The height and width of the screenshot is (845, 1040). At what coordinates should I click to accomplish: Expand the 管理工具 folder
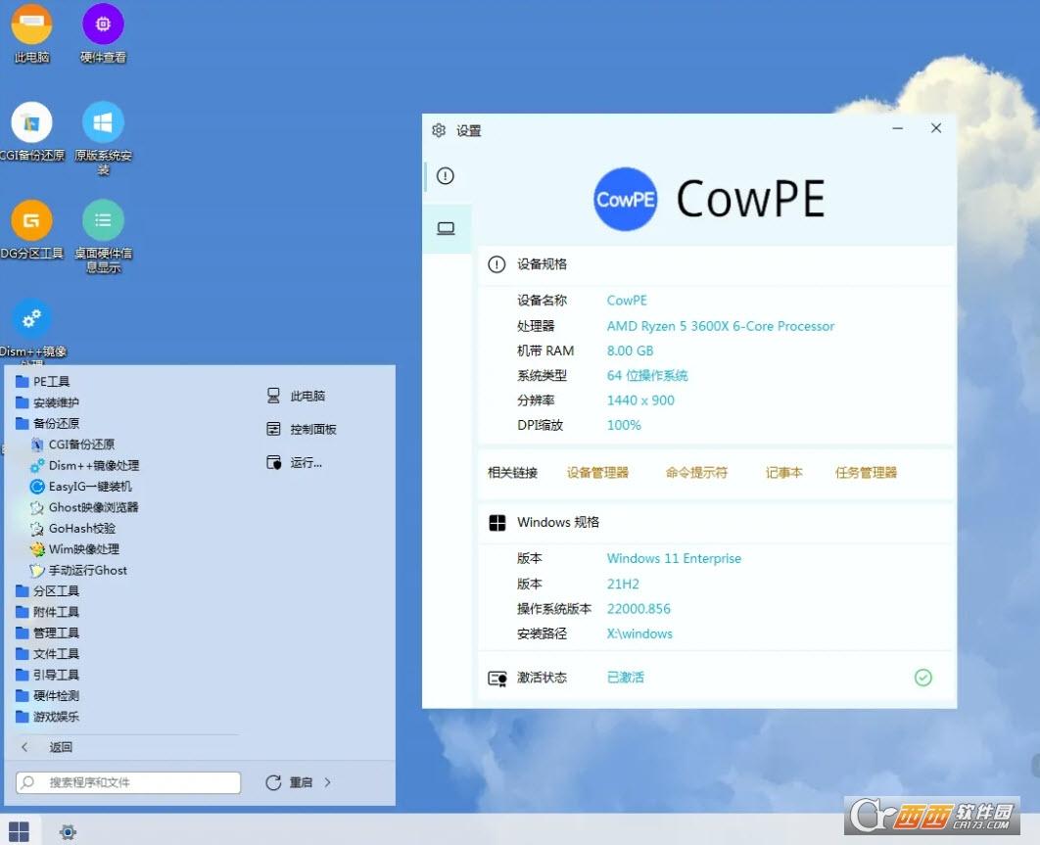(47, 633)
